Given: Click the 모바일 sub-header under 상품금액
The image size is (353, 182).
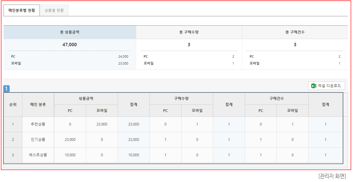Looking at the screenshot, I should coord(102,111).
